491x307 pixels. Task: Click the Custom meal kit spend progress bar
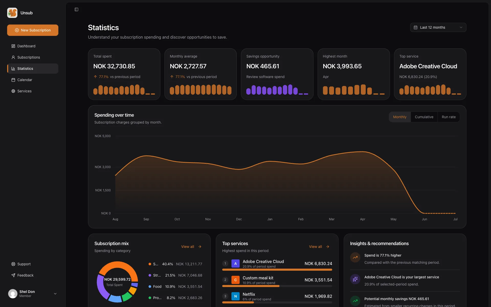pos(277,286)
